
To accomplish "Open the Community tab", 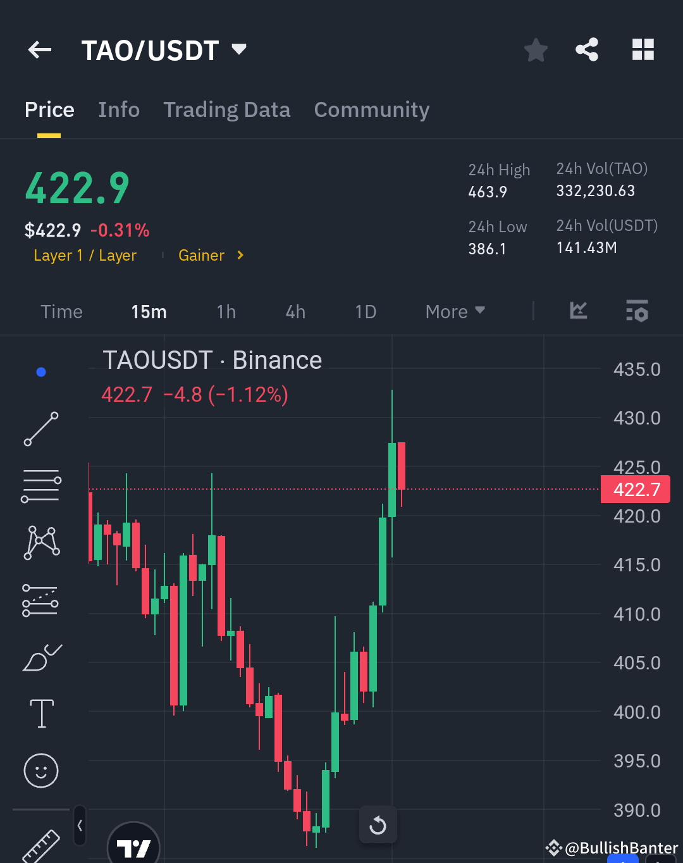I will tap(371, 110).
